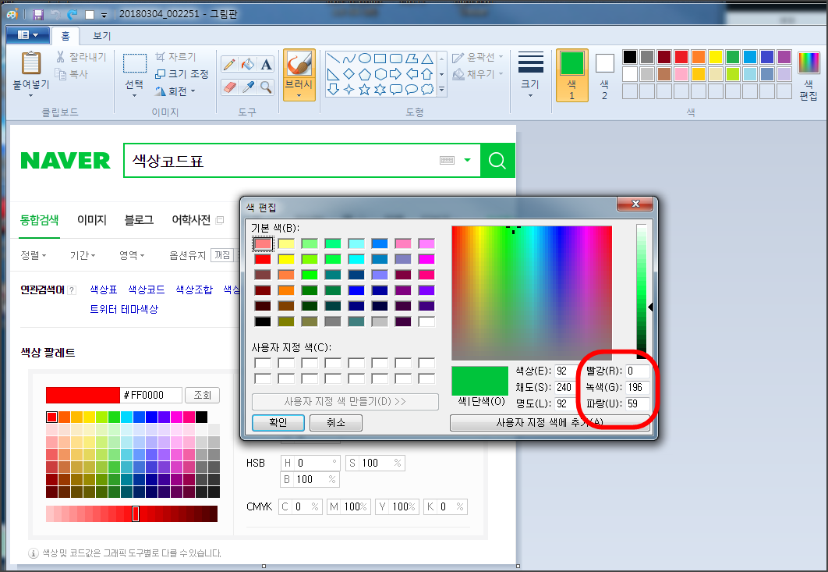Click the Crop tool
Viewport: 828px width, 572px height.
point(176,56)
